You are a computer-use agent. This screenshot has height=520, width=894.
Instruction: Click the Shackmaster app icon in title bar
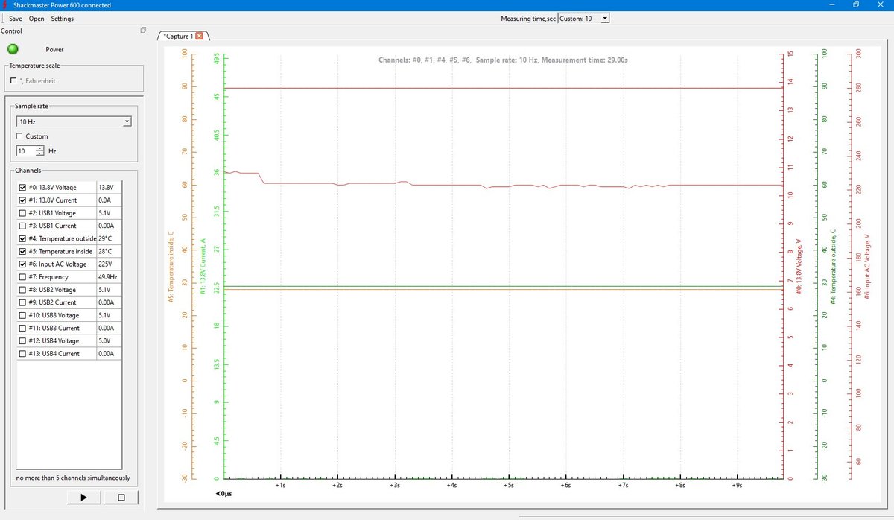click(x=5, y=5)
